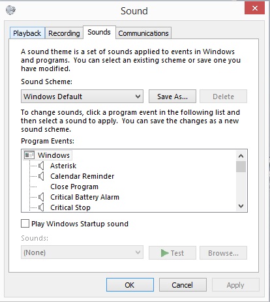Screen dimensions: 270x302
Task: Open the Communications tab
Action: [143, 33]
